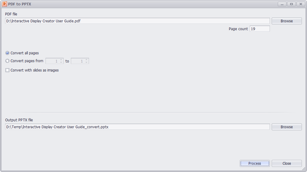Decrease the 'from' page spinner value
Viewport: 307px width, 172px height.
click(x=61, y=62)
